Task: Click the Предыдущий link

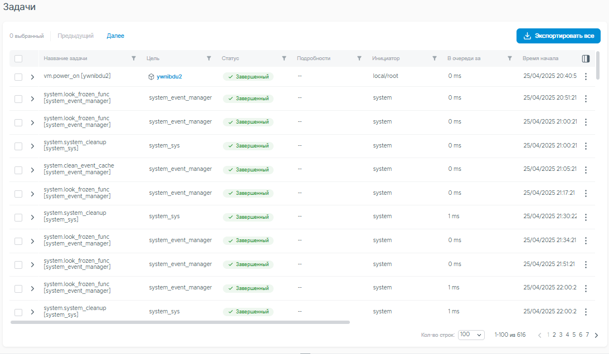Action: point(76,36)
